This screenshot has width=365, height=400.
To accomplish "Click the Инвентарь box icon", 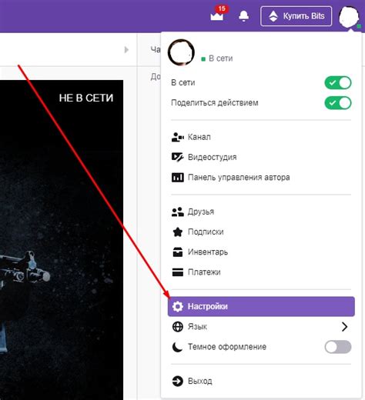I will click(178, 252).
